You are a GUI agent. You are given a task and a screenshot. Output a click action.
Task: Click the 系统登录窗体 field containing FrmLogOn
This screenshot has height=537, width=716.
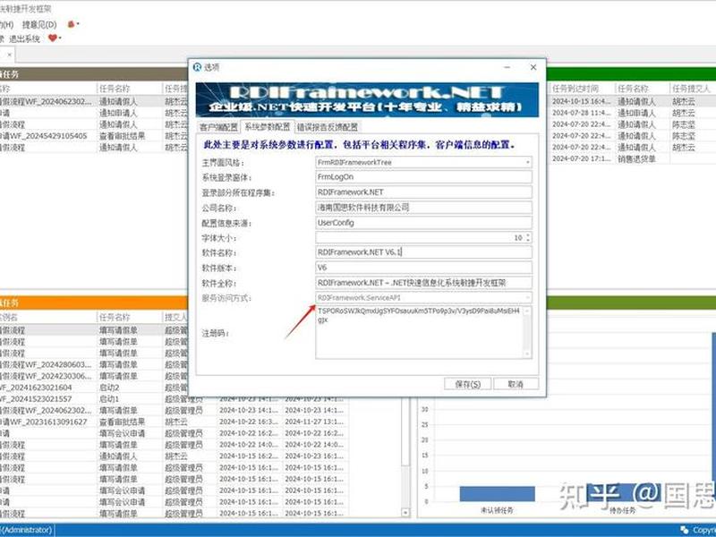coord(423,176)
